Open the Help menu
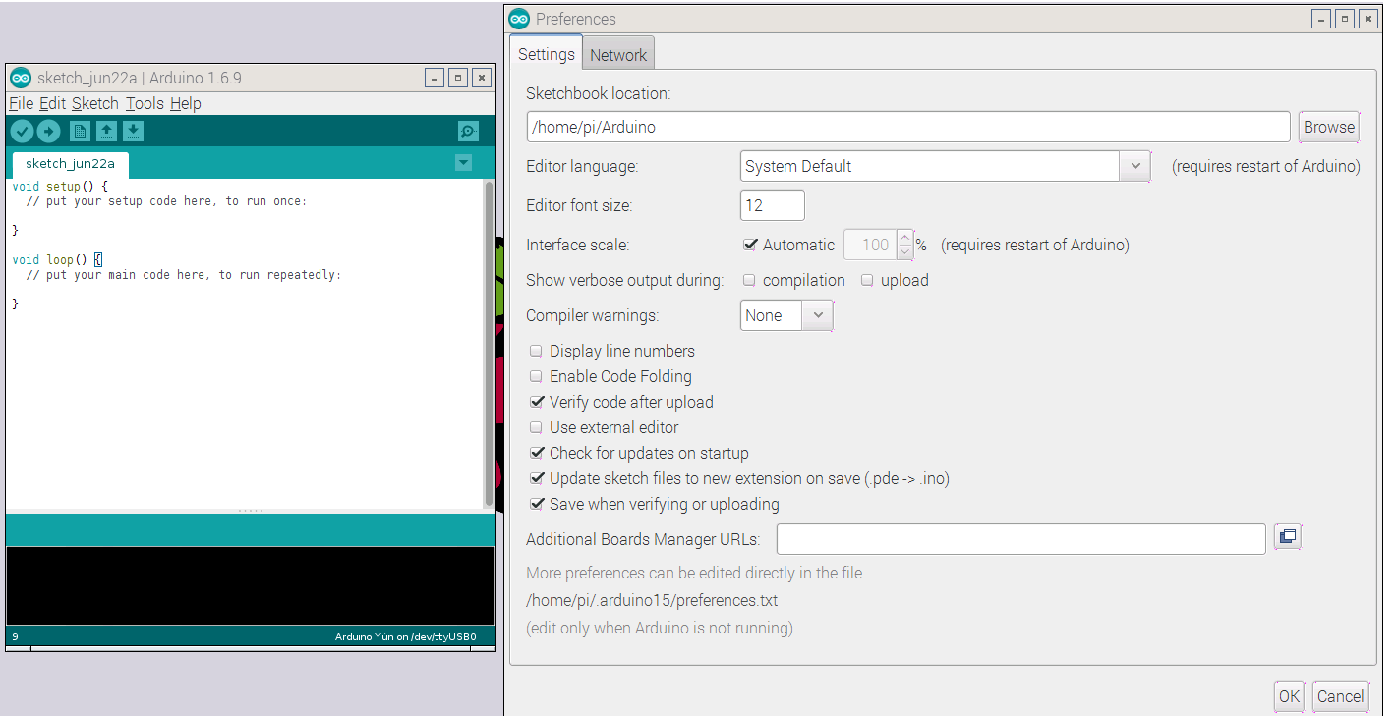This screenshot has width=1395, height=716. coord(185,103)
